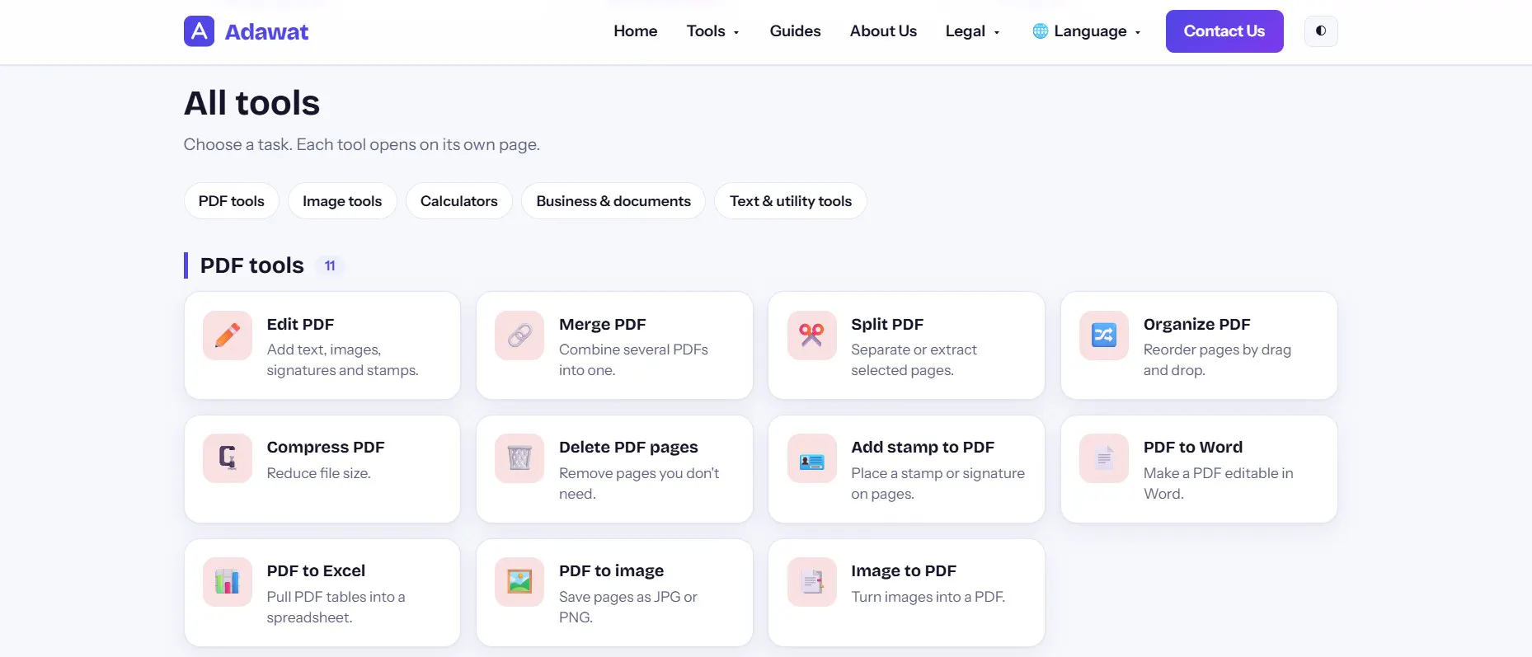Screen dimensions: 1532x657
Task: Click the Merge PDF chain link icon
Action: tap(519, 336)
